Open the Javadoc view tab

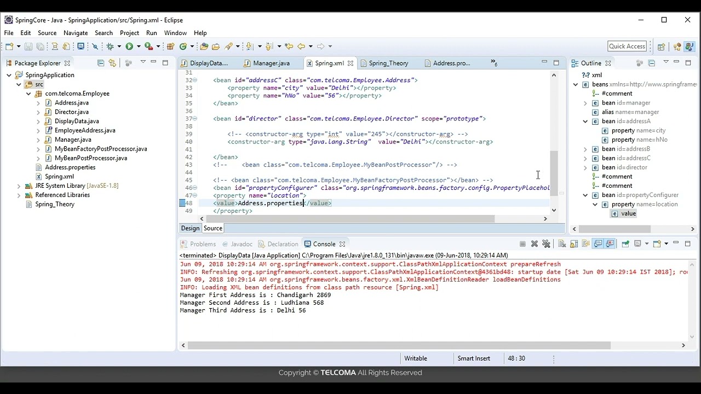(237, 244)
